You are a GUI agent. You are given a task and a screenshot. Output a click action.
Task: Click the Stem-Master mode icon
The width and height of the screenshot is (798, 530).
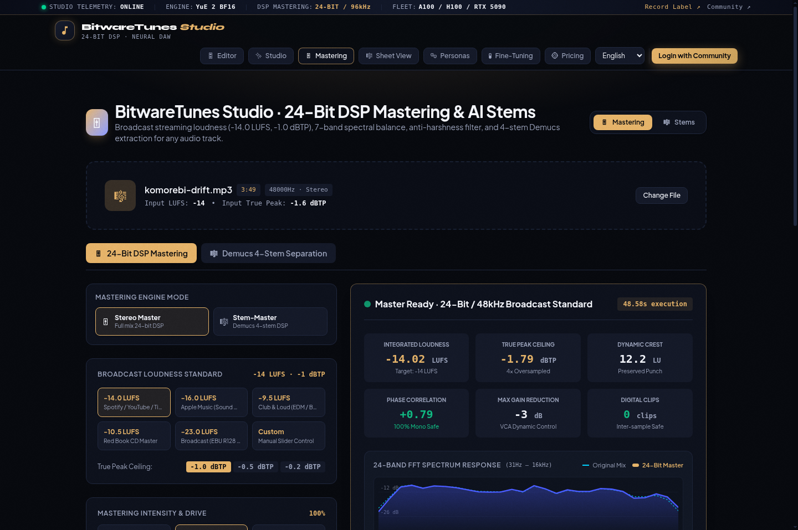(224, 322)
